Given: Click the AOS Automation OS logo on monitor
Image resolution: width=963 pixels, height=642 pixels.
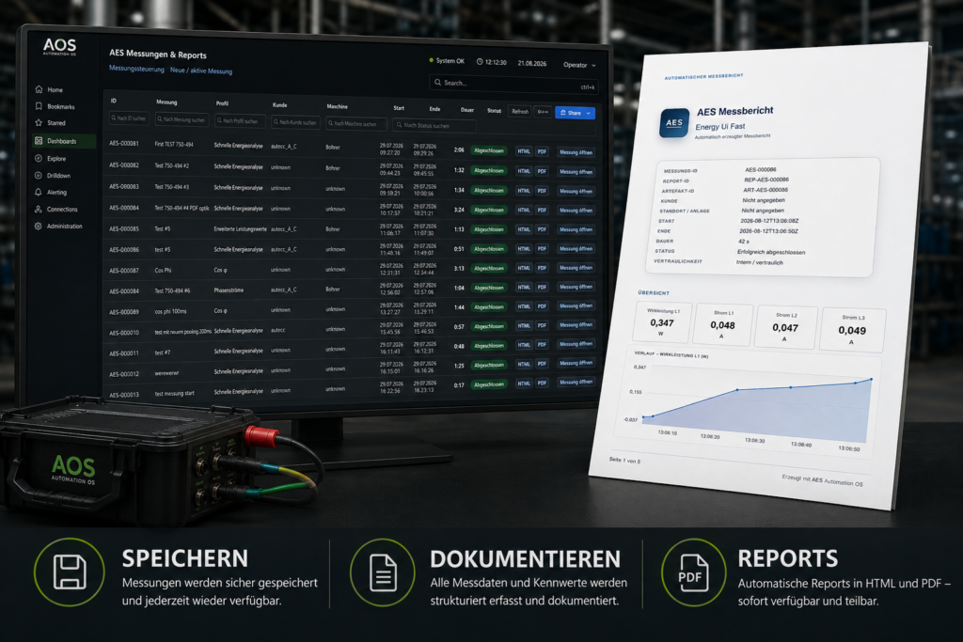Looking at the screenshot, I should pos(59,47).
